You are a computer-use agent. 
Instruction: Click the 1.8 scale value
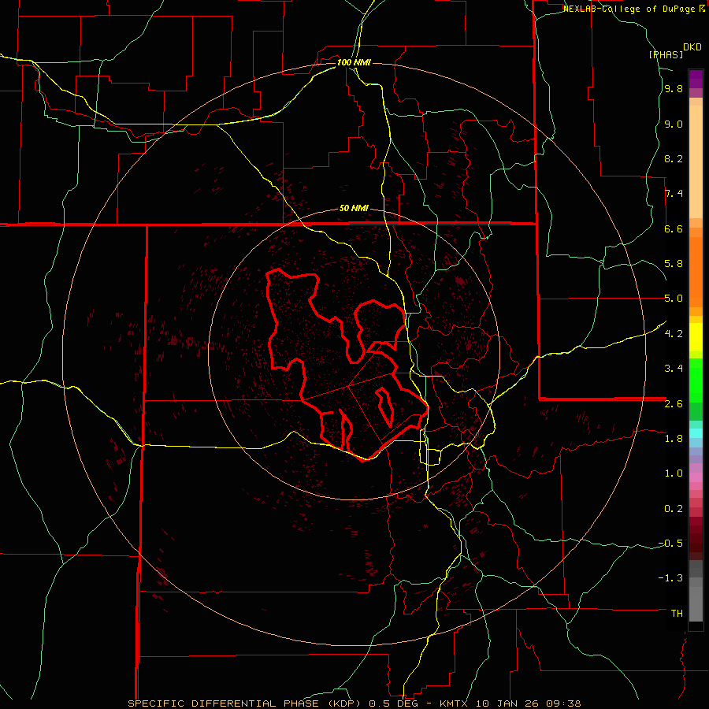674,439
